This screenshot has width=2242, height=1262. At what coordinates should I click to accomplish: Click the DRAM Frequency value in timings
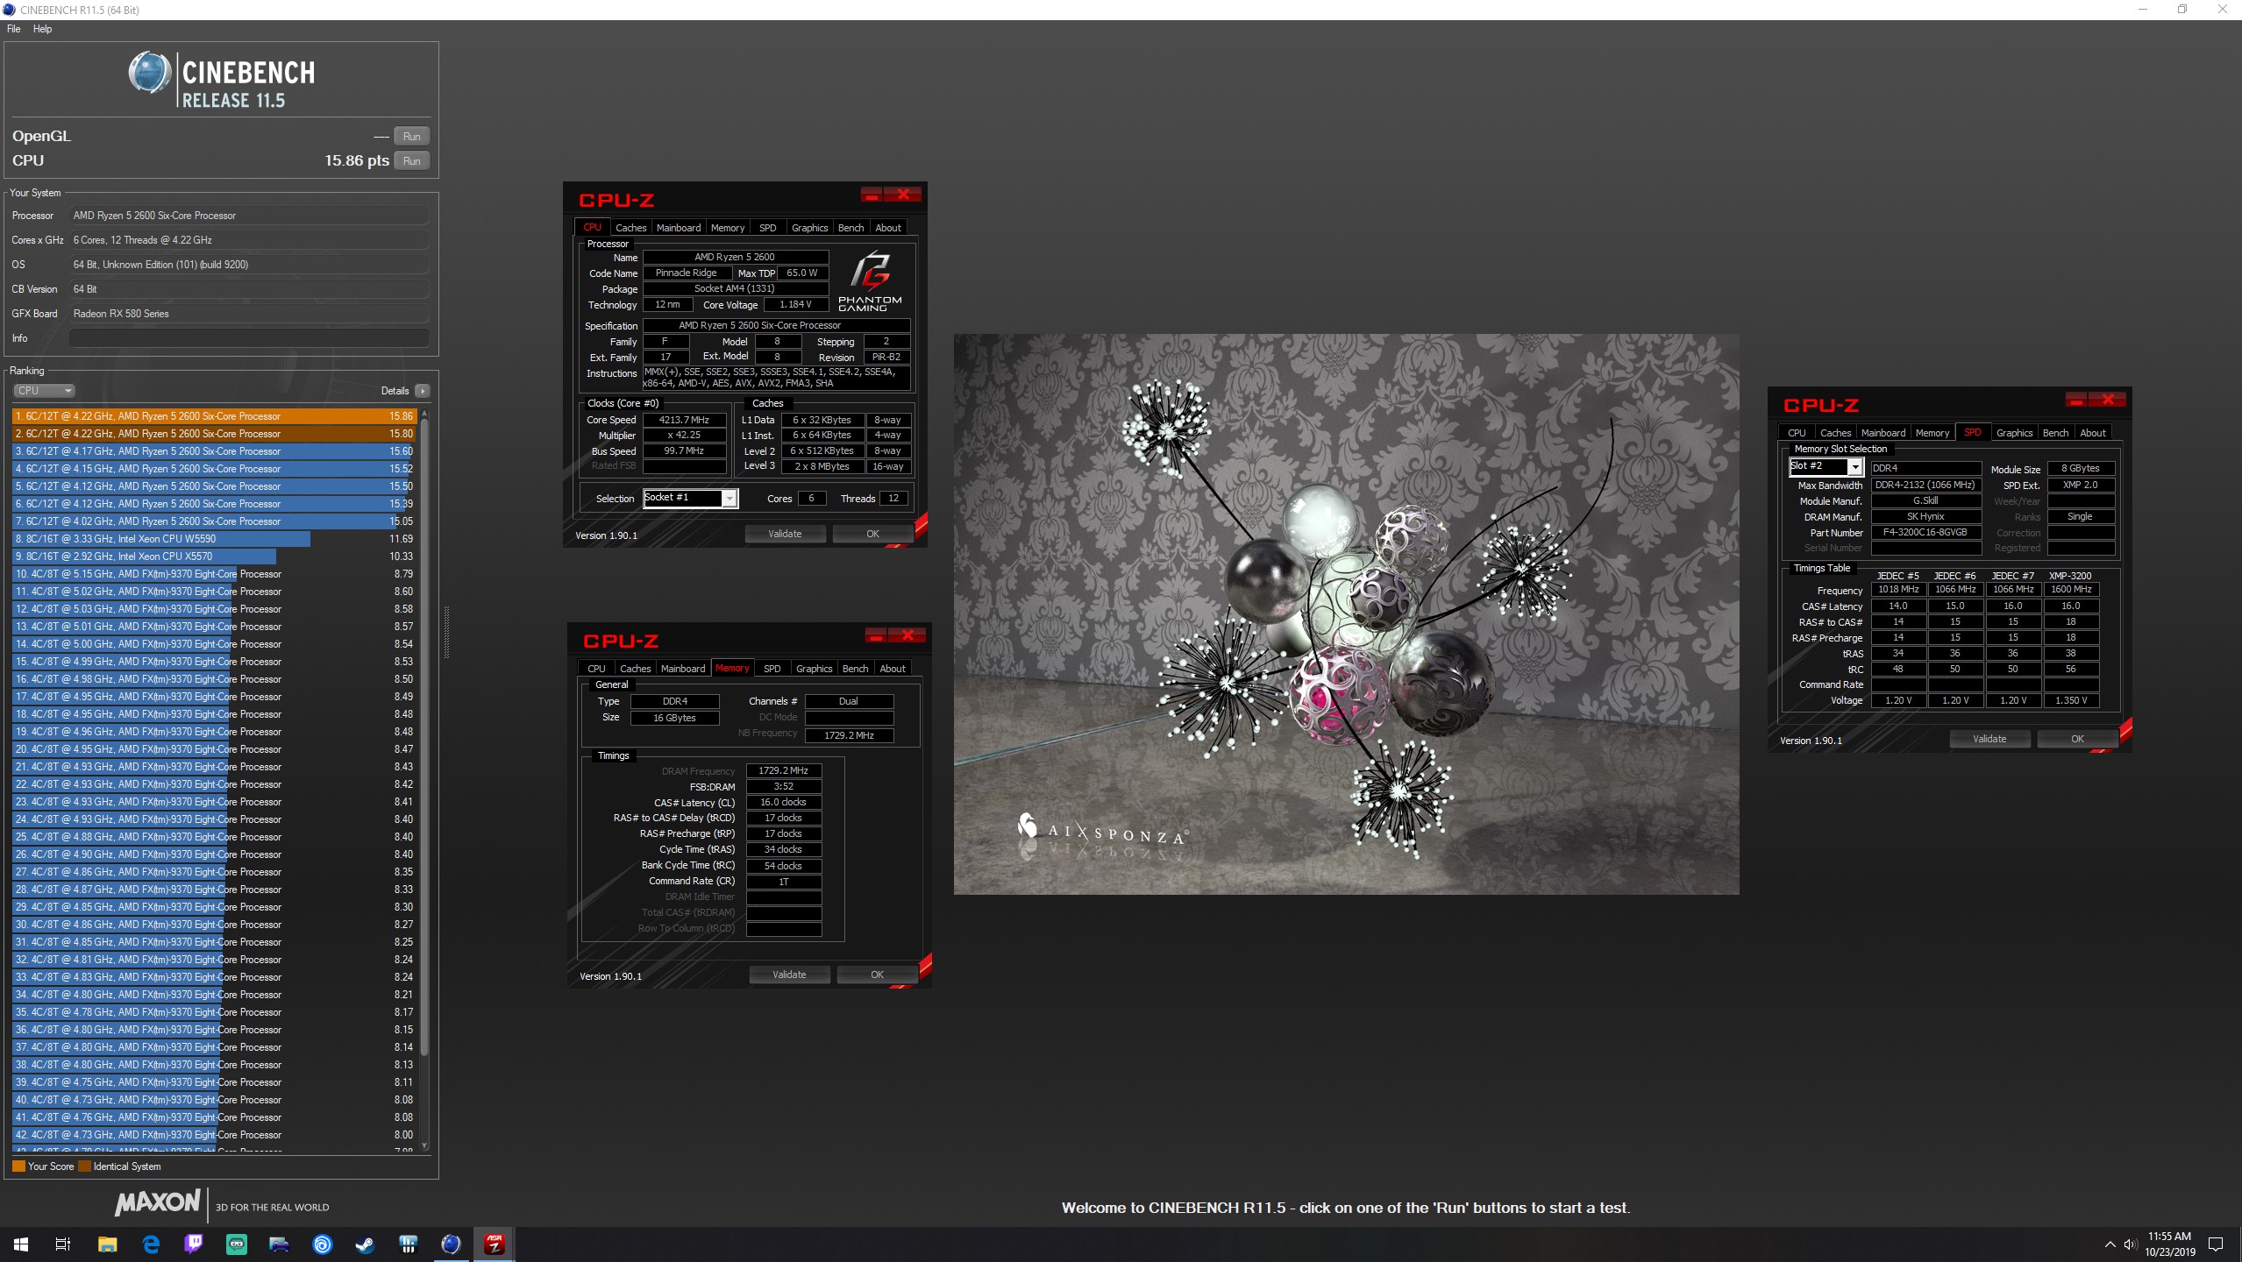point(783,770)
